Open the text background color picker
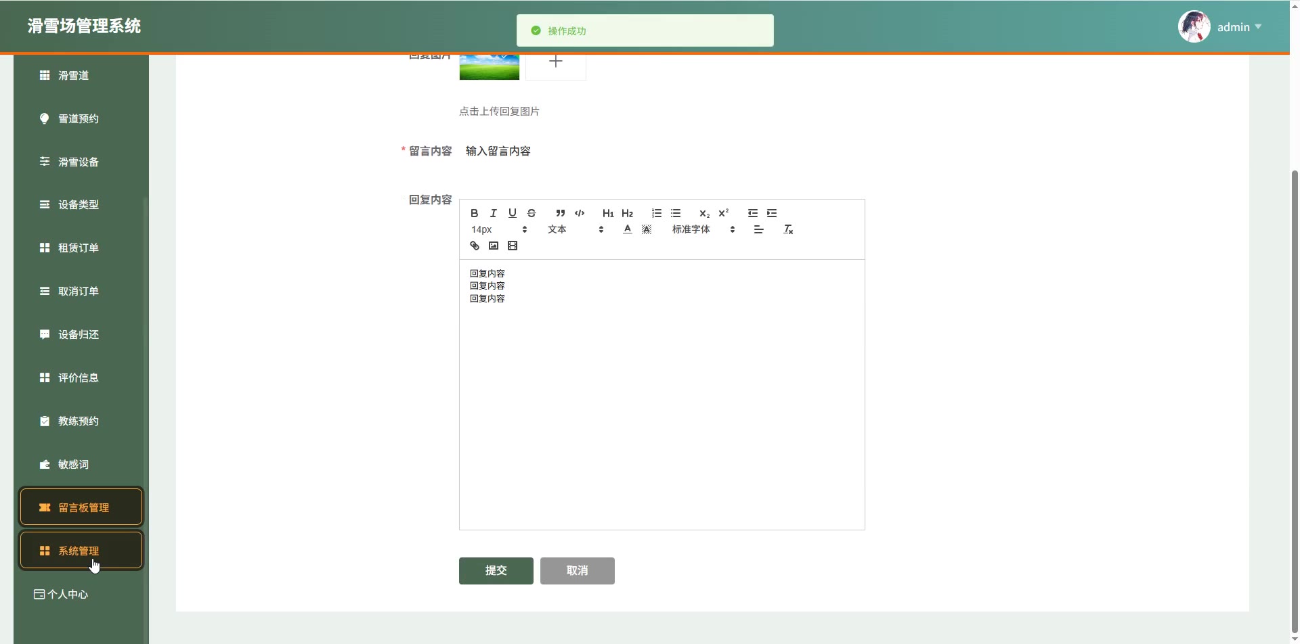 (x=647, y=229)
